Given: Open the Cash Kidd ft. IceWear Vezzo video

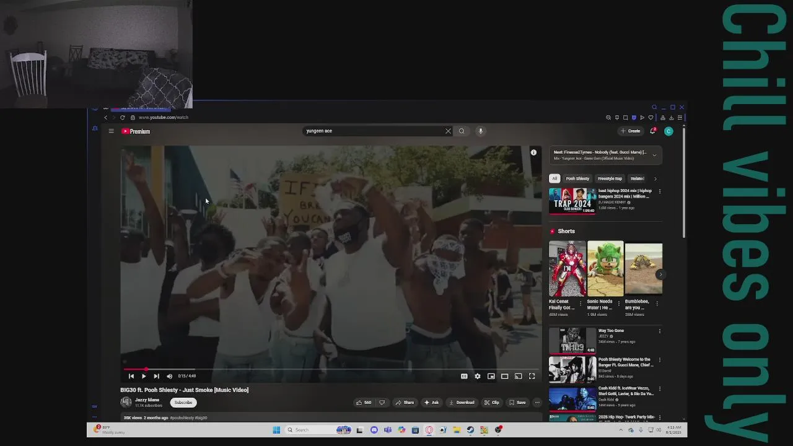Looking at the screenshot, I should 572,399.
